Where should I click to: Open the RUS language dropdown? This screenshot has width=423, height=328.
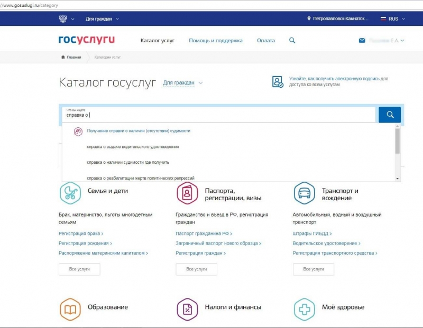click(x=393, y=19)
